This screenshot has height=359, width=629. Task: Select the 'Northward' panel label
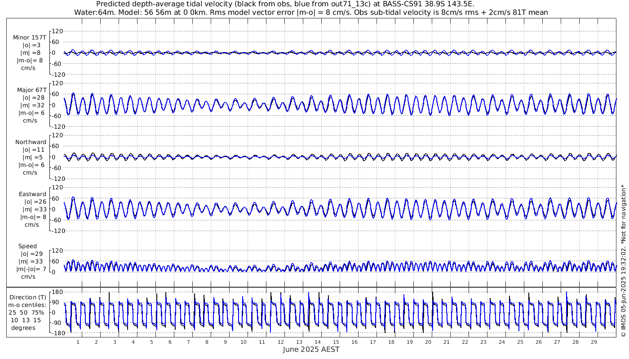point(31,142)
